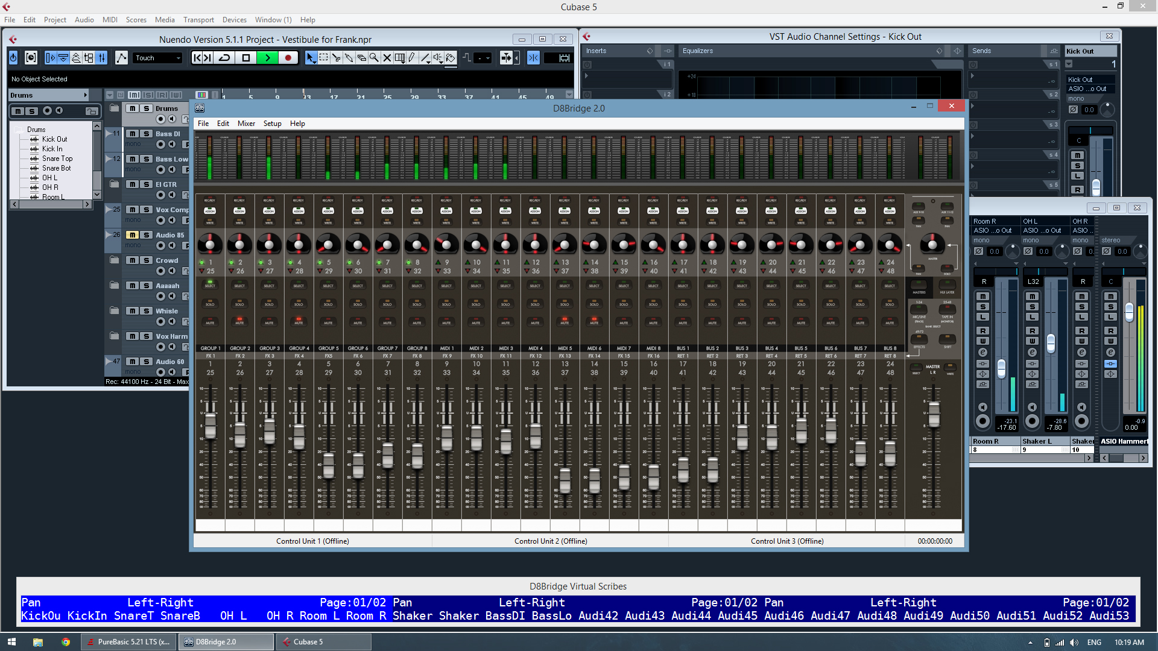The image size is (1158, 651).
Task: Toggle the Cycle loop button
Action: [224, 58]
